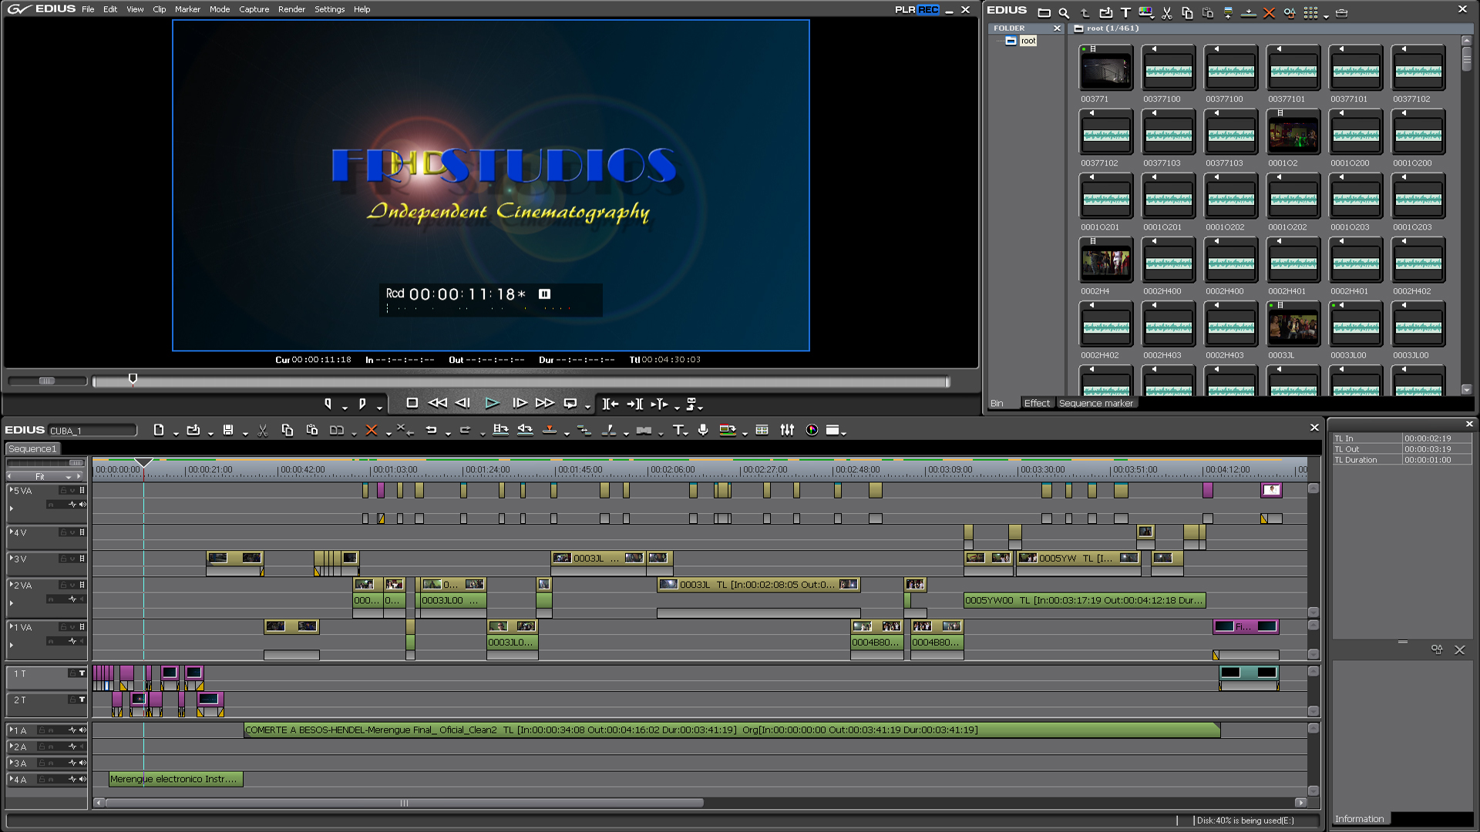Toggle the video filmstrip channel on 4 V track

pos(82,532)
